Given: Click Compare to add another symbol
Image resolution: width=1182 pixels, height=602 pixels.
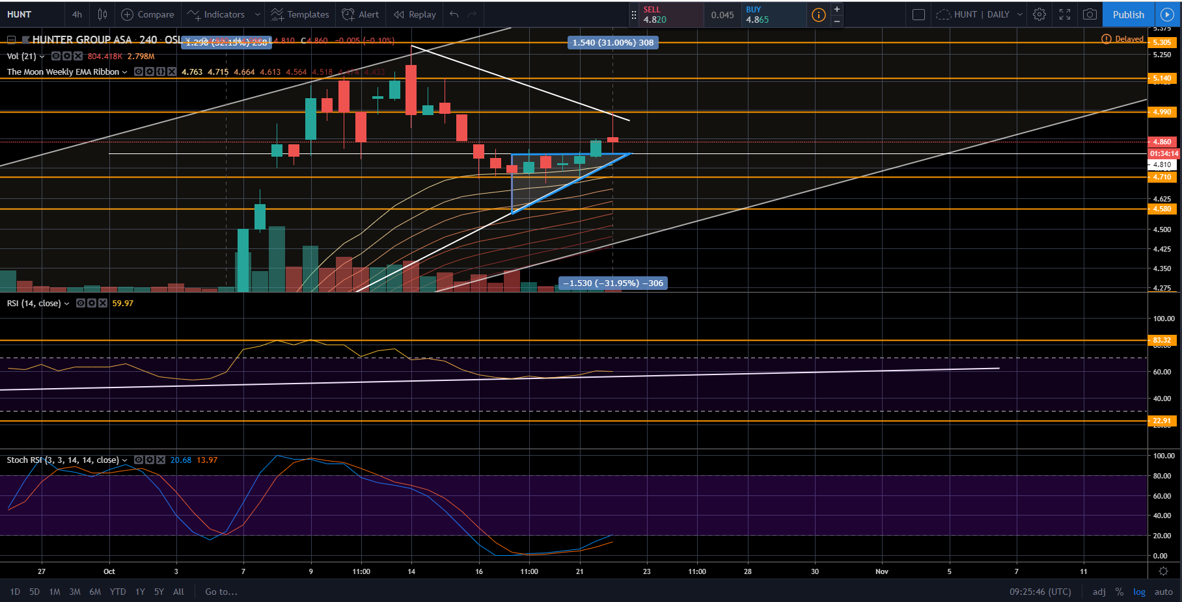Looking at the screenshot, I should pos(148,14).
